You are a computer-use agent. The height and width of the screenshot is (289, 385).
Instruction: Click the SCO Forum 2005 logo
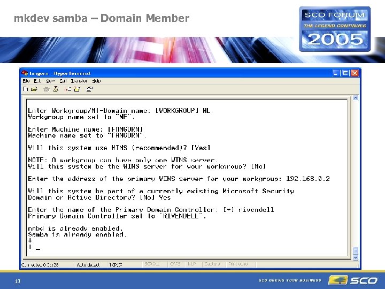[x=335, y=29]
